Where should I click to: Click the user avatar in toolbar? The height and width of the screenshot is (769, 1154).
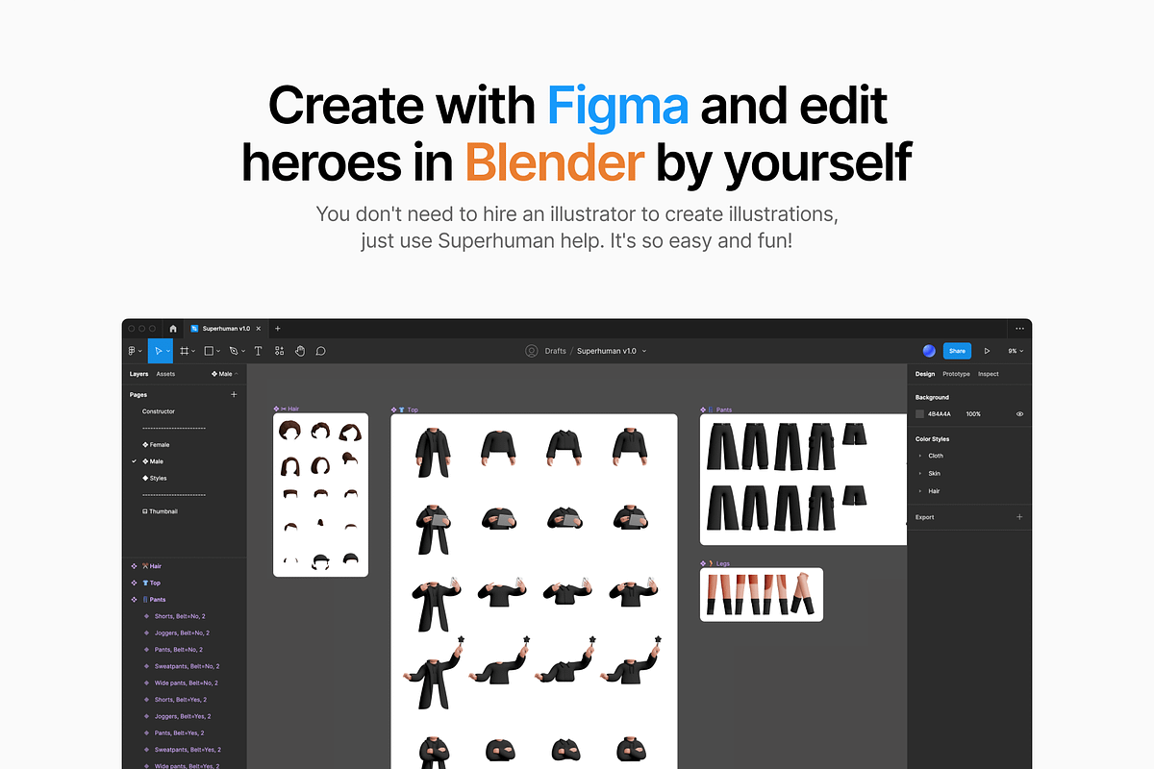pyautogui.click(x=929, y=351)
